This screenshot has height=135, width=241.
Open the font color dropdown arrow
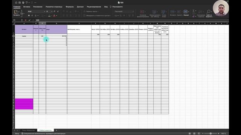tap(56, 16)
